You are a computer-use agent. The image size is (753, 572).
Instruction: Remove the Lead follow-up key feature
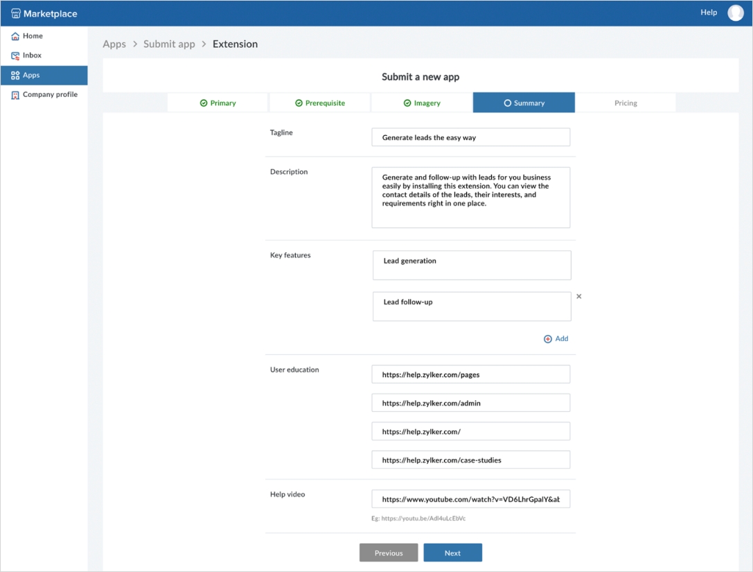[579, 297]
